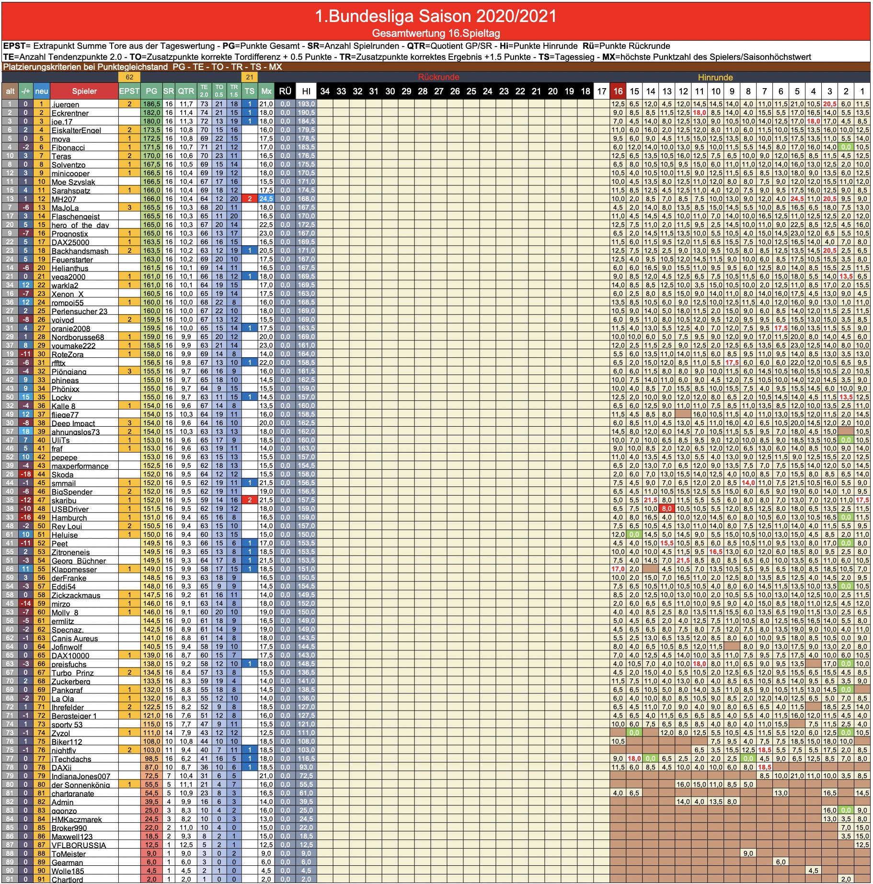Select player name 'Turbo_Prinz'
The image size is (873, 884).
[73, 673]
